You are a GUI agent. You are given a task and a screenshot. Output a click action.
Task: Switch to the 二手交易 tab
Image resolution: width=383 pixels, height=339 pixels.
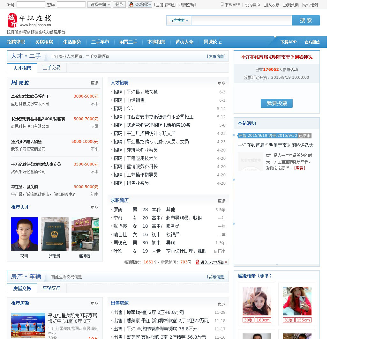tap(51, 68)
